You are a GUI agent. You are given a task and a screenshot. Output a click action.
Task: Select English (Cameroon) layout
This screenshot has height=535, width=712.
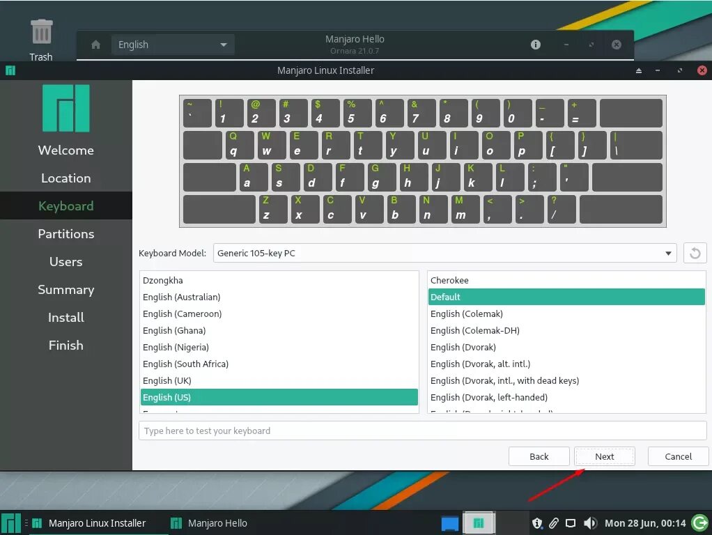(279, 313)
